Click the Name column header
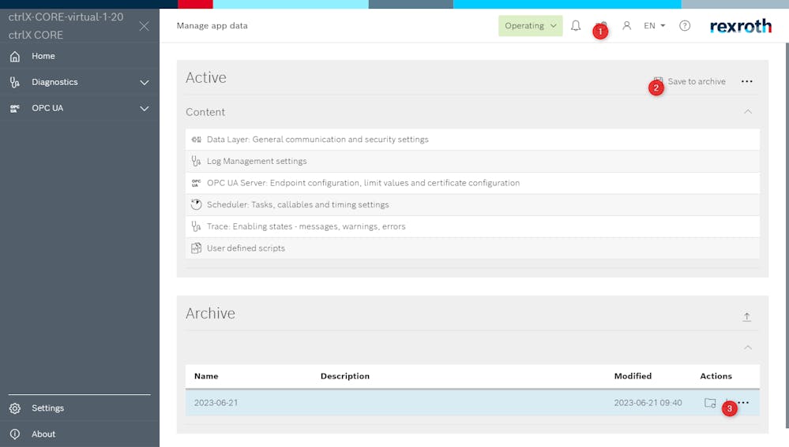This screenshot has height=447, width=789. coord(206,376)
